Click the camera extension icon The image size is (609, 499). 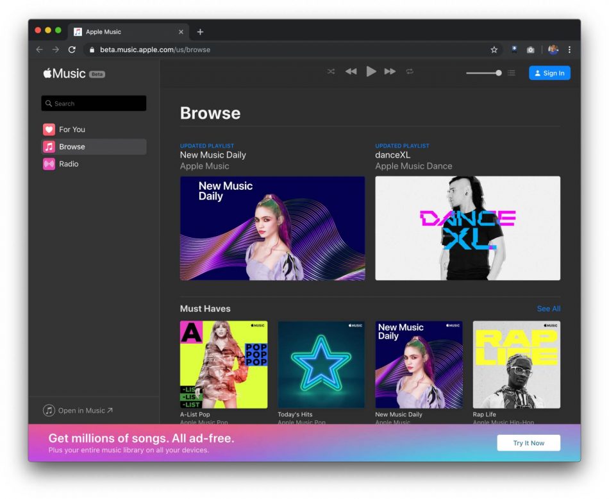pos(531,50)
